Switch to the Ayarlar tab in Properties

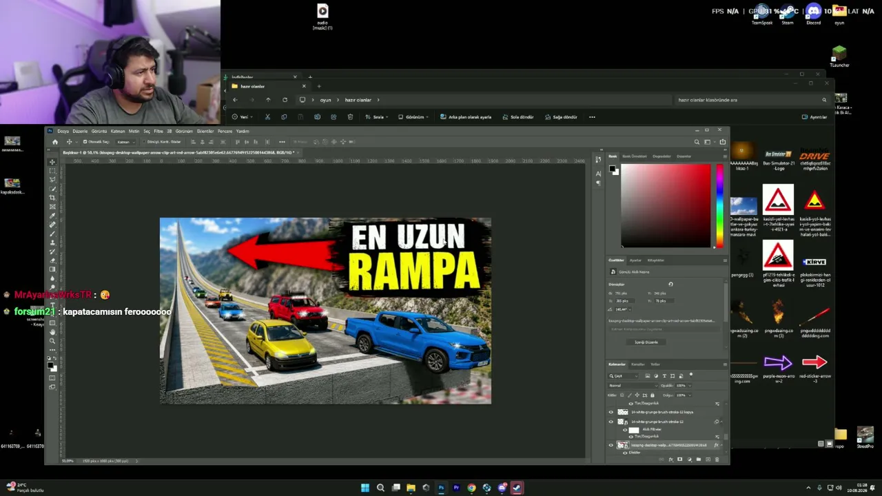pyautogui.click(x=635, y=260)
